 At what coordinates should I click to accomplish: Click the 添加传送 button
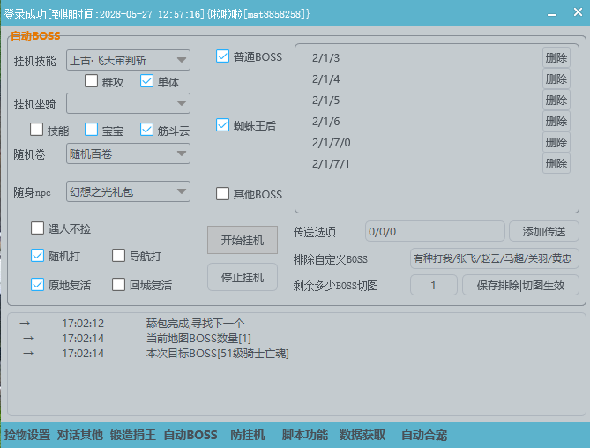(543, 232)
